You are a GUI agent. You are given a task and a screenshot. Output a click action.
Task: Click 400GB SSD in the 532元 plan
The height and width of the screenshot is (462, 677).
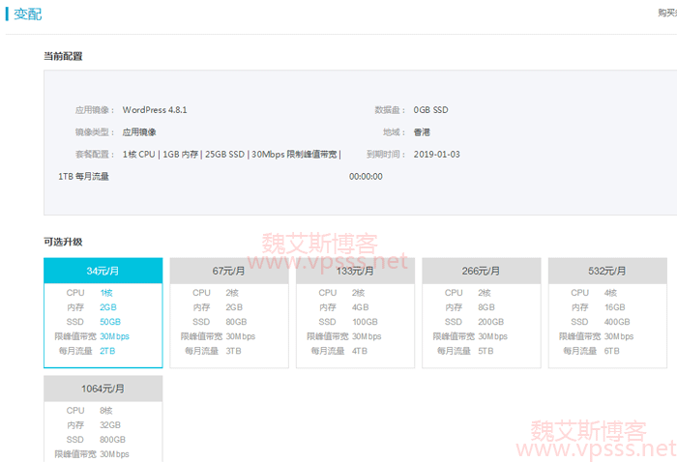[618, 322]
